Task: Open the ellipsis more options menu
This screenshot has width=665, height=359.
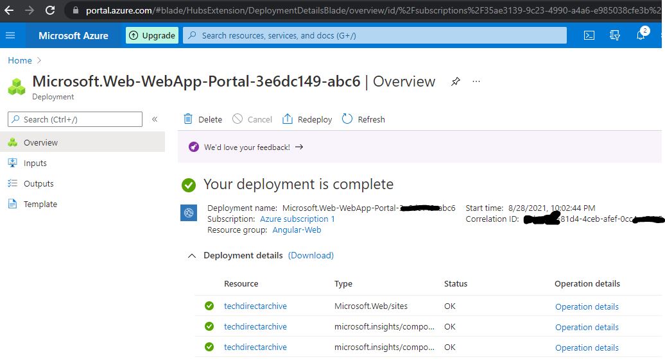Action: (476, 81)
